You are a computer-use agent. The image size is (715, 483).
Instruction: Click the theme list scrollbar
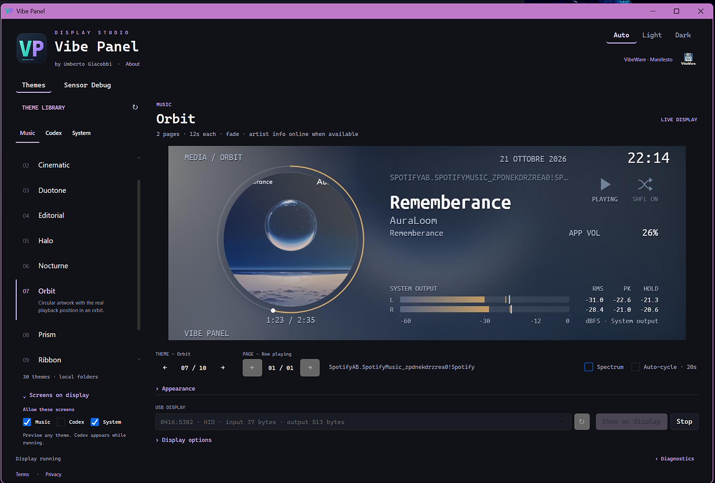139,254
